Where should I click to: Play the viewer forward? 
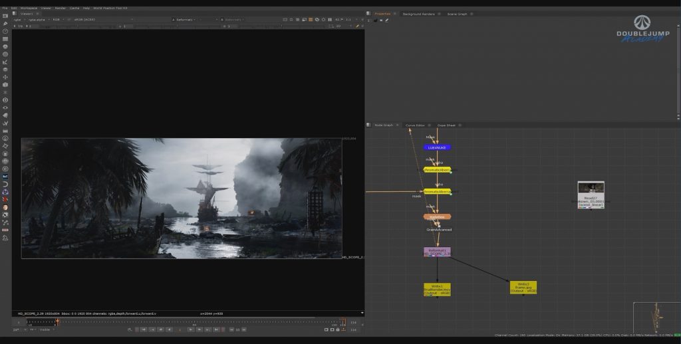pyautogui.click(x=191, y=329)
